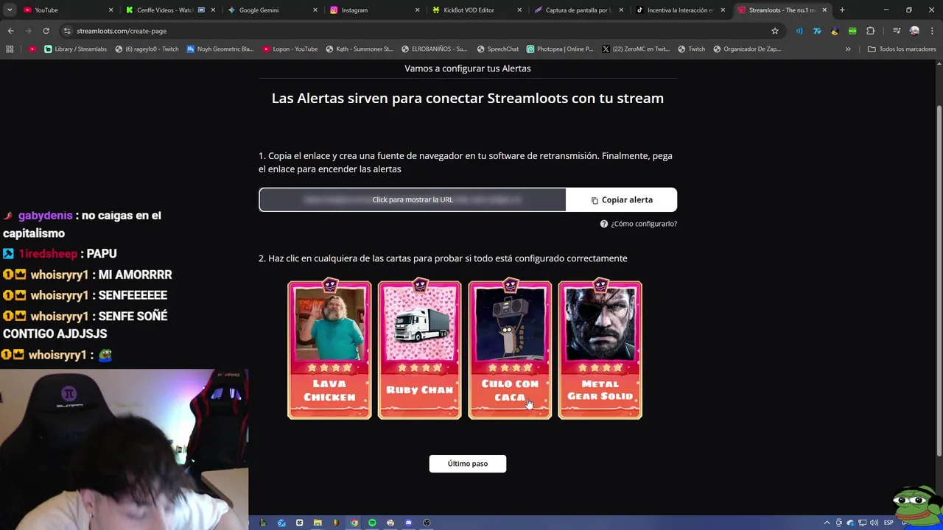The image size is (943, 530).
Task: Open the ¿Cómo configurarlo? help link
Action: pos(643,224)
